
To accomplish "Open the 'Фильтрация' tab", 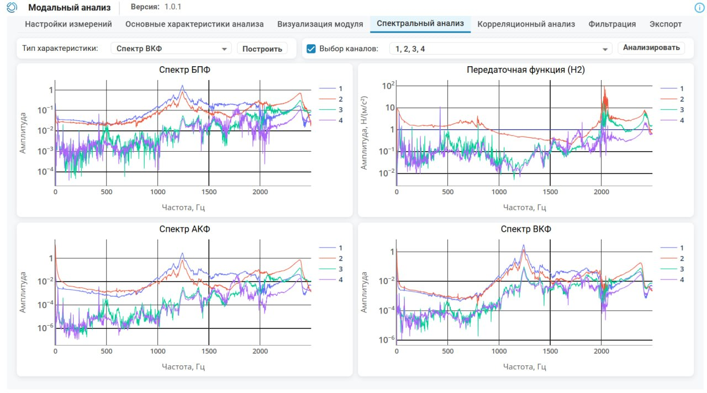I will (x=612, y=24).
